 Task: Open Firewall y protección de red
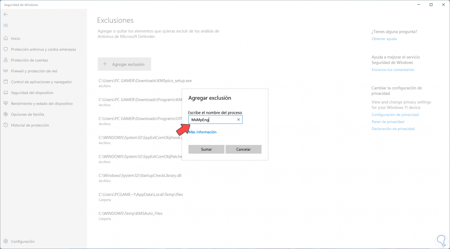pos(34,71)
